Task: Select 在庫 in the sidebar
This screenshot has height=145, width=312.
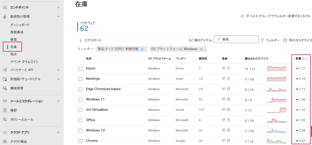Action: [x=14, y=47]
